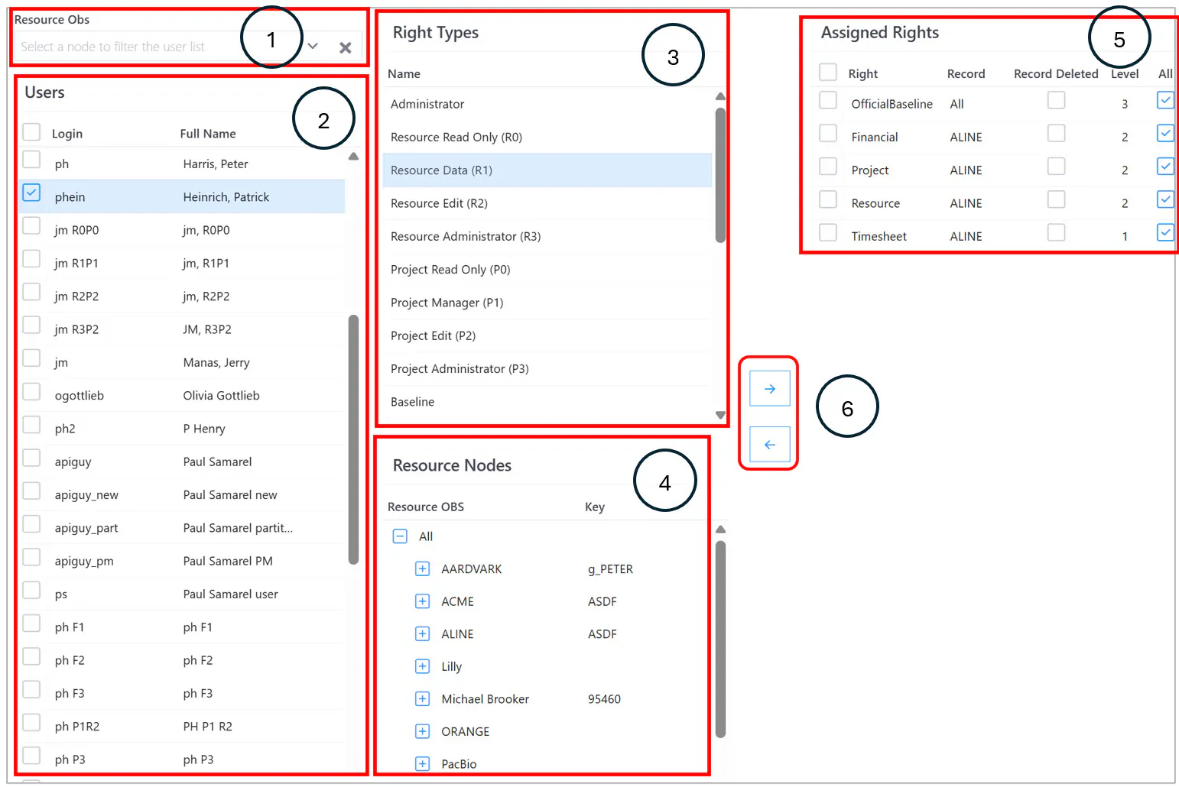Image resolution: width=1179 pixels, height=787 pixels.
Task: Uncheck the All checkbox for Project row
Action: point(1165,166)
